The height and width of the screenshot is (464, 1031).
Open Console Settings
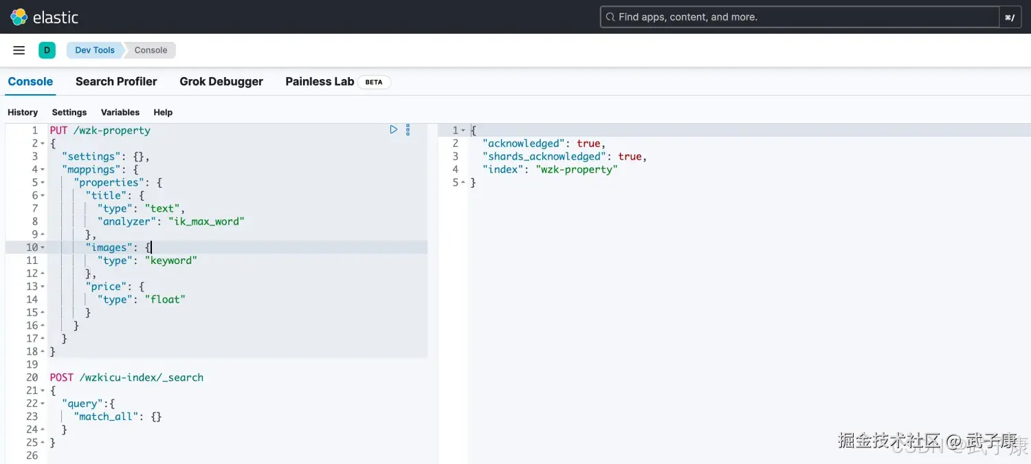pos(69,112)
